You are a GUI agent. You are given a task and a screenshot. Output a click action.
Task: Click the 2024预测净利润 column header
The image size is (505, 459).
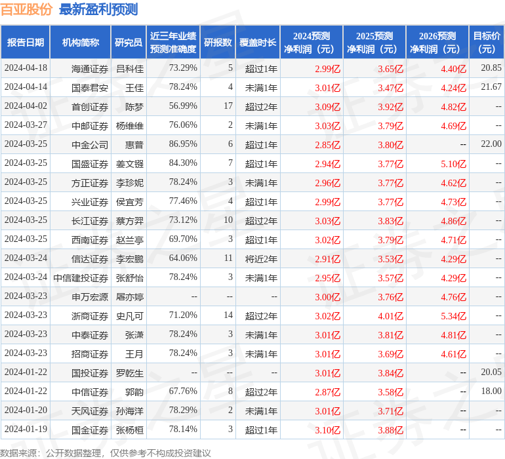pyautogui.click(x=312, y=42)
